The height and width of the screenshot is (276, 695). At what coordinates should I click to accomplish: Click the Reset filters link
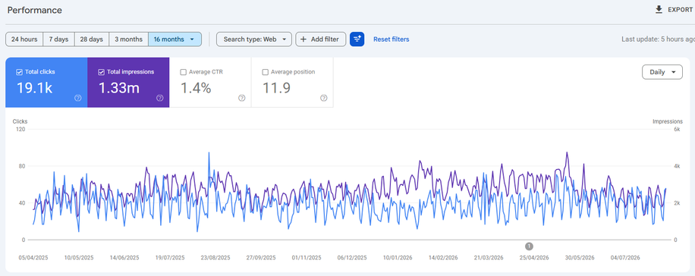pos(392,39)
